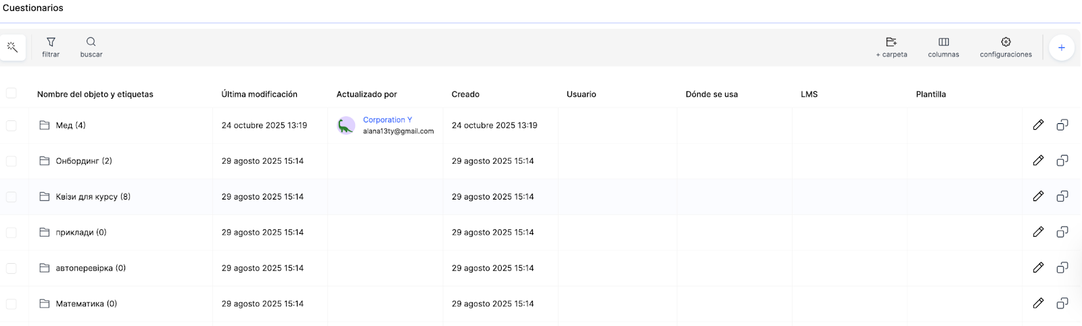Click the Corporation Y user link
Viewport: 1082px width, 326px height.
click(387, 120)
